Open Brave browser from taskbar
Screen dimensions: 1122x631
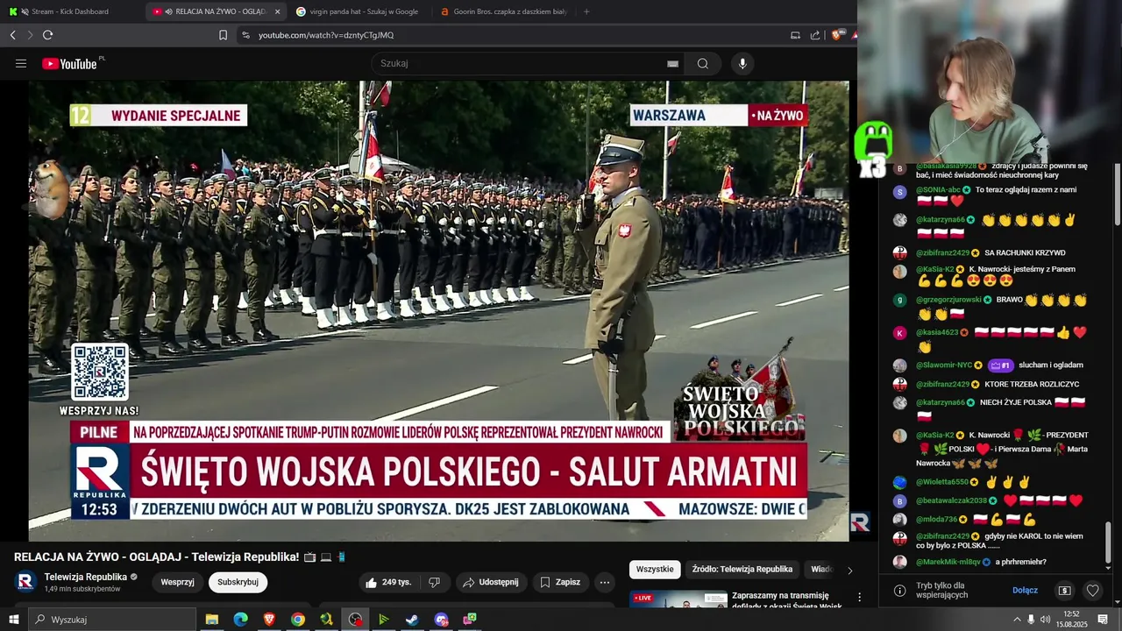point(269,620)
